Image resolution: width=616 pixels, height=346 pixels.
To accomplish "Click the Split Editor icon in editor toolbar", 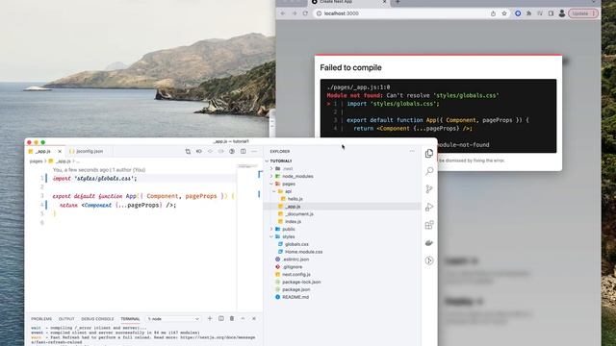I will click(x=244, y=151).
